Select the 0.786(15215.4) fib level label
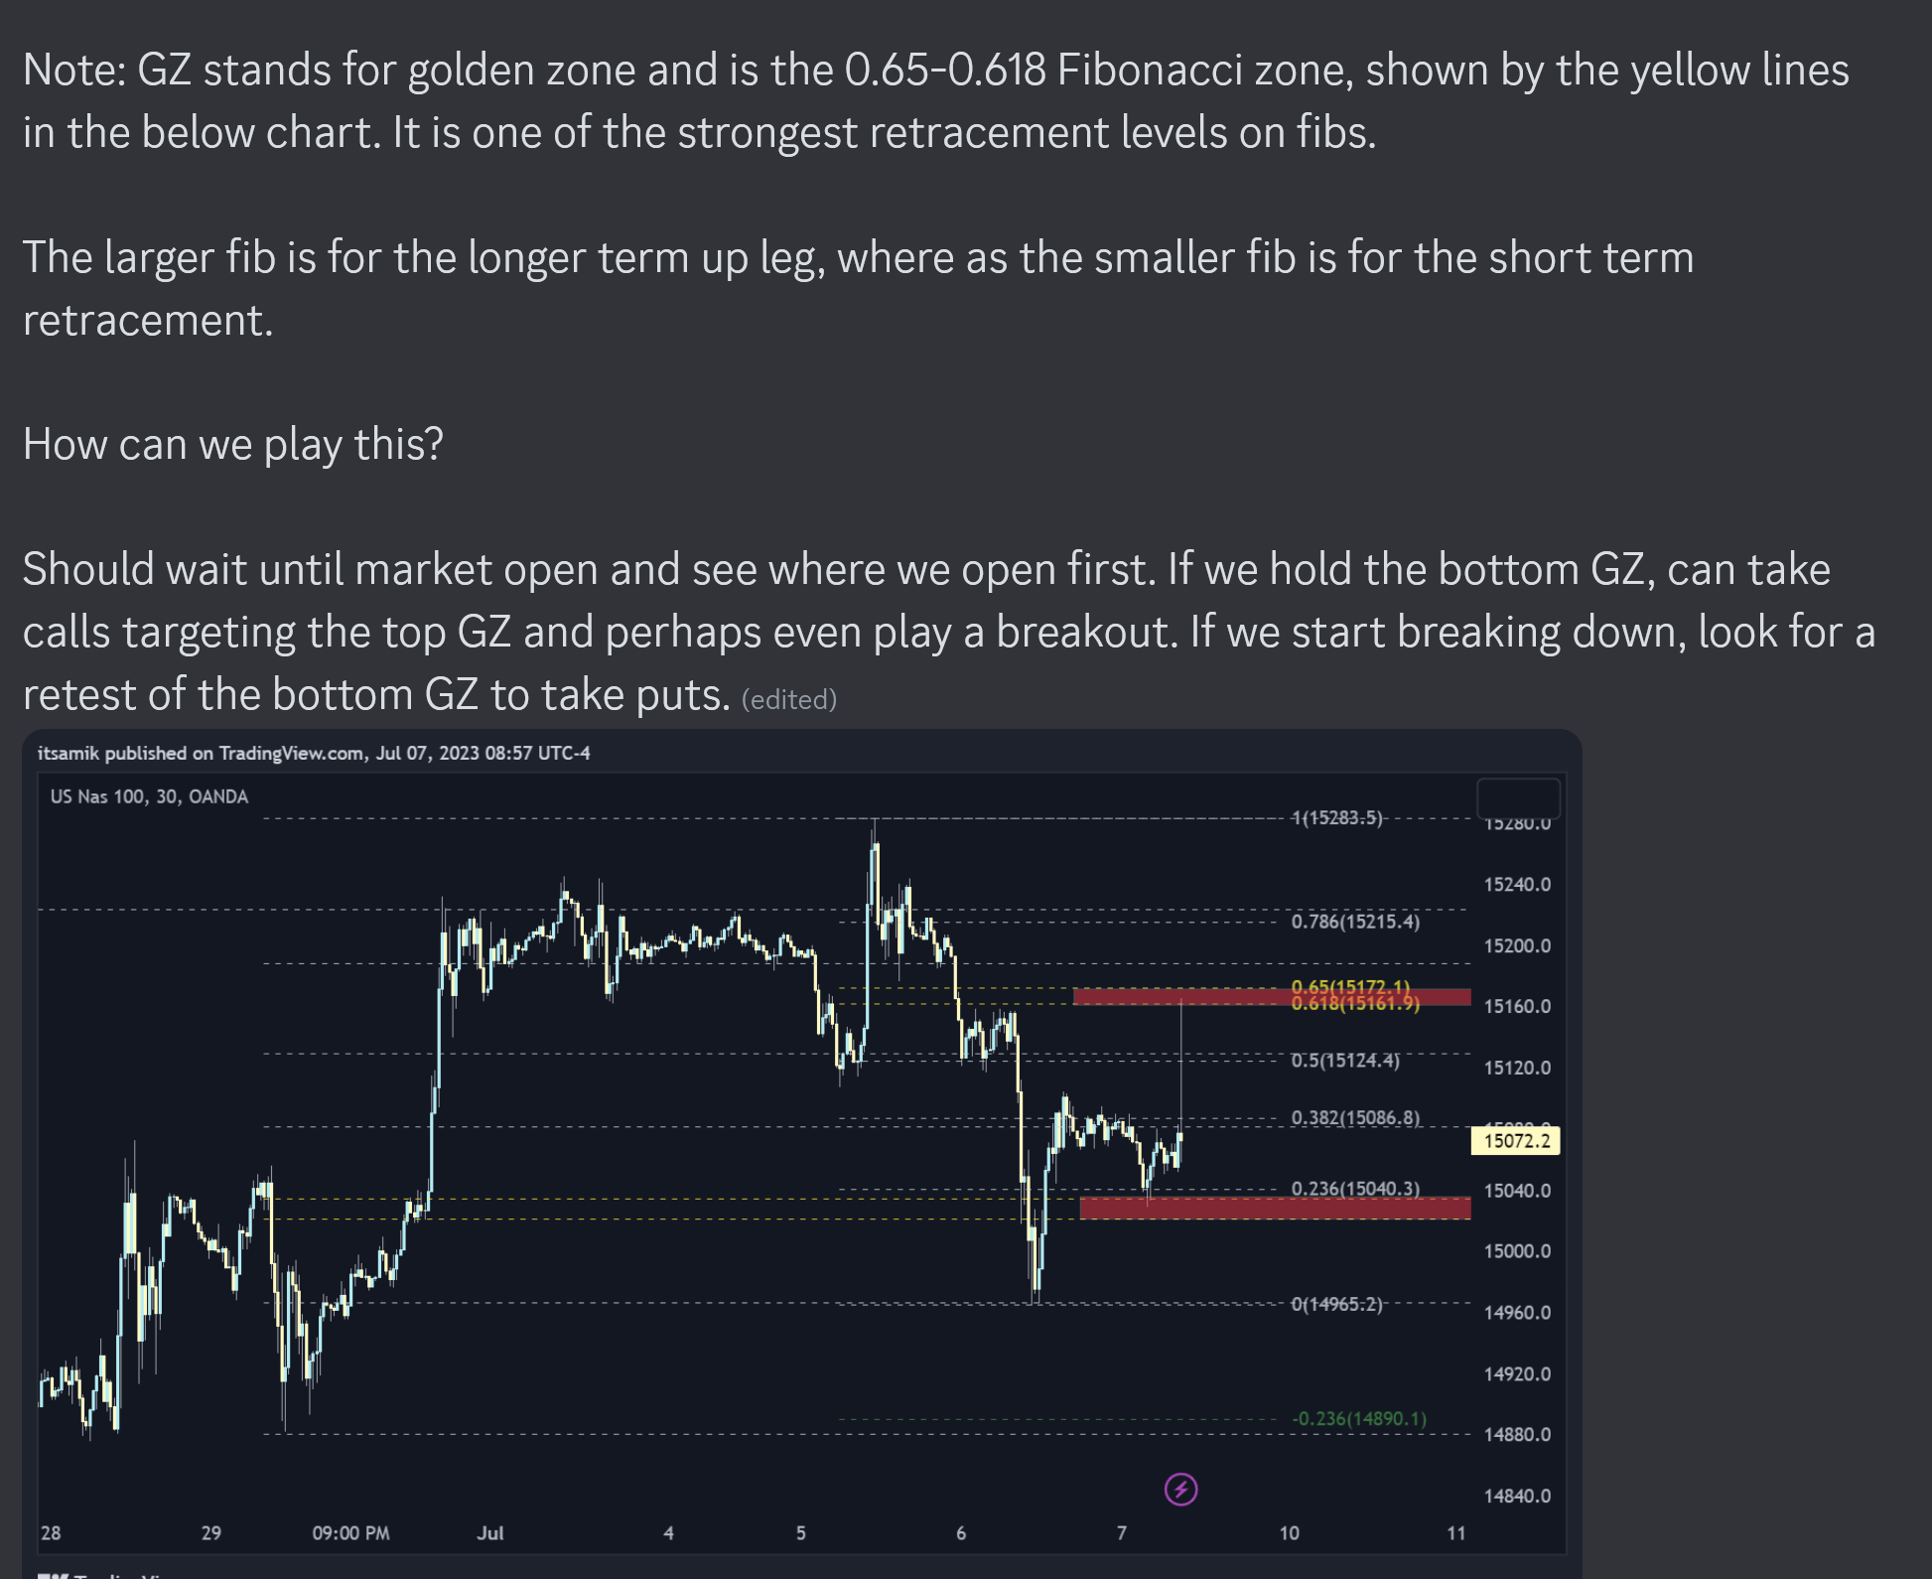 click(x=1355, y=922)
